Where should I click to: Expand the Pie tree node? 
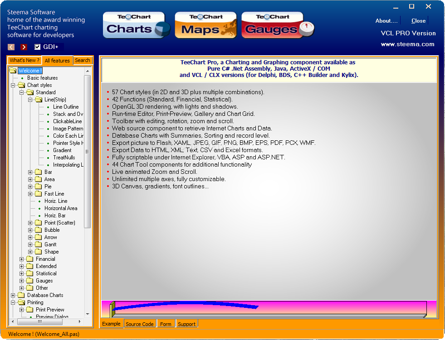pyautogui.click(x=30, y=187)
